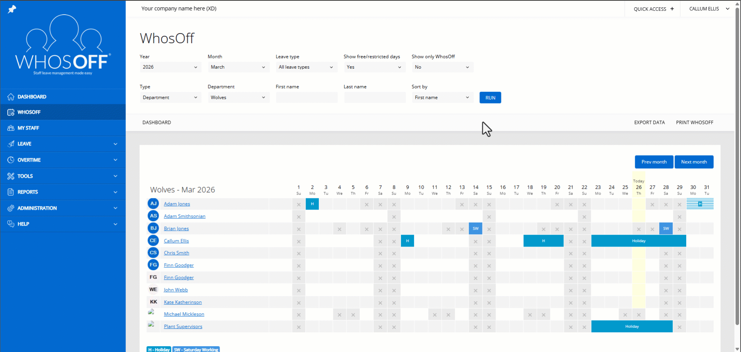The width and height of the screenshot is (741, 352).
Task: Expand the Leave menu chevron
Action: tap(115, 144)
